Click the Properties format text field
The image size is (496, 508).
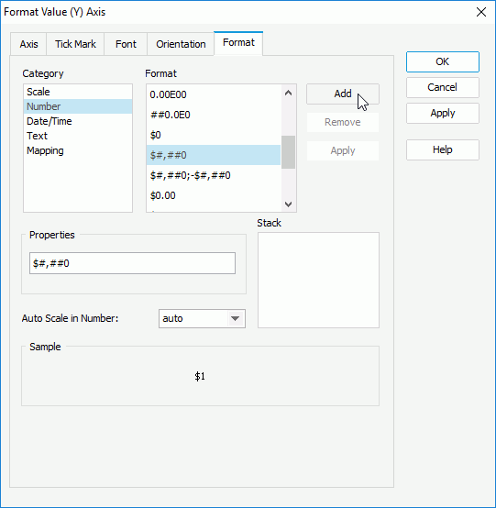(132, 263)
